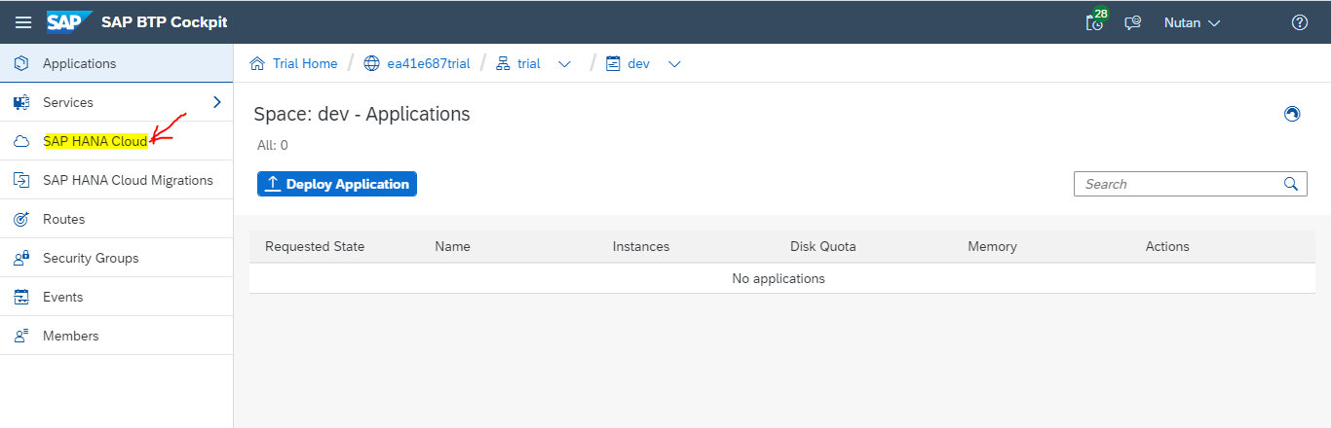
Task: Open Security Groups in the sidebar
Action: [x=117, y=258]
